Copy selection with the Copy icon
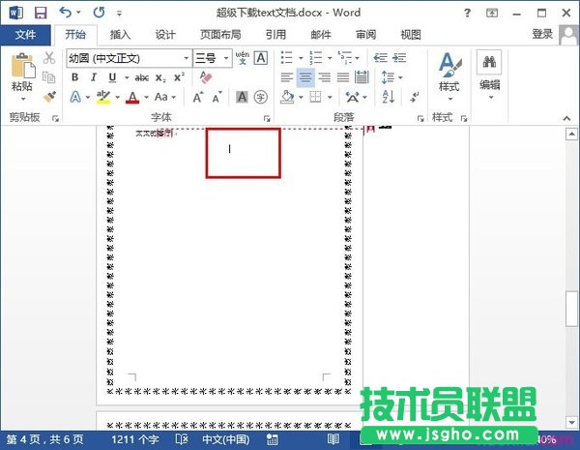 click(49, 77)
